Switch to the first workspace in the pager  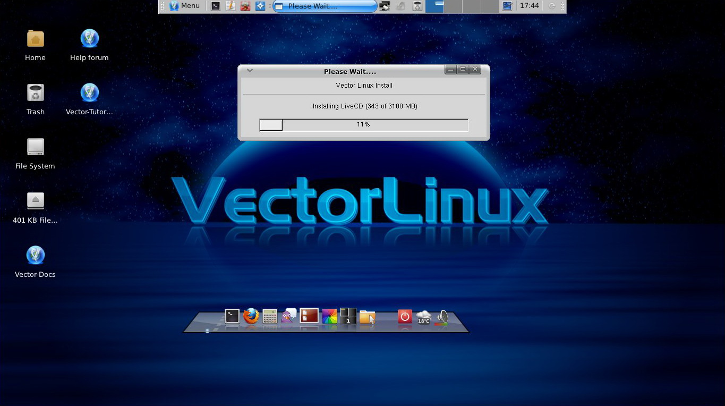[434, 6]
